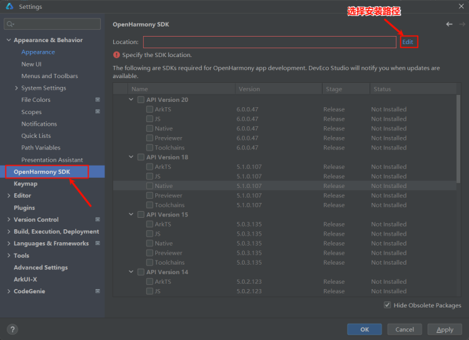Click the project-level icon beside File Colors

(98, 100)
